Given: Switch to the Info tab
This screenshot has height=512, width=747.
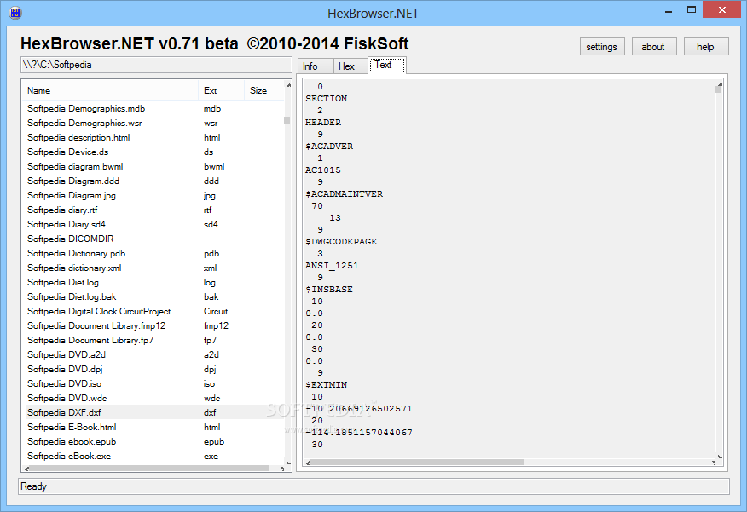Looking at the screenshot, I should [315, 66].
